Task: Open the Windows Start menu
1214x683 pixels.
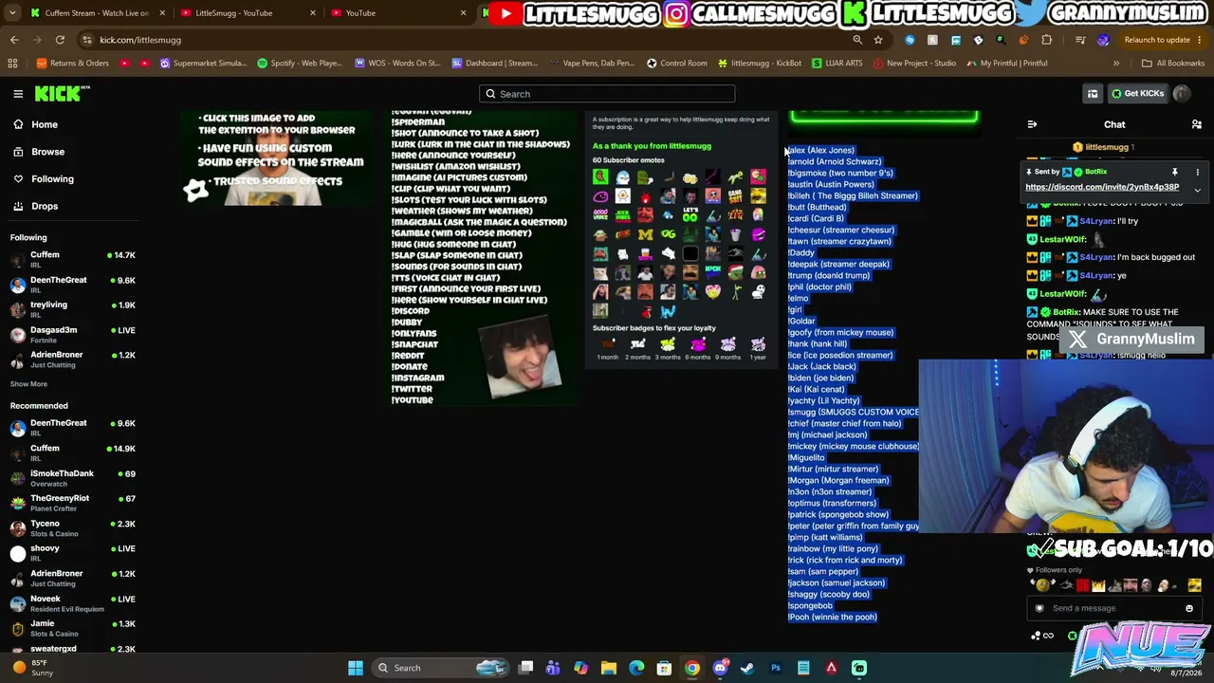Action: (356, 668)
